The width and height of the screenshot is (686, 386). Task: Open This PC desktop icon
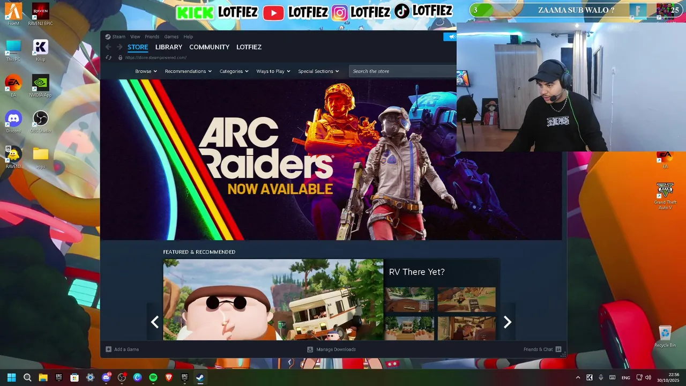coord(13,50)
